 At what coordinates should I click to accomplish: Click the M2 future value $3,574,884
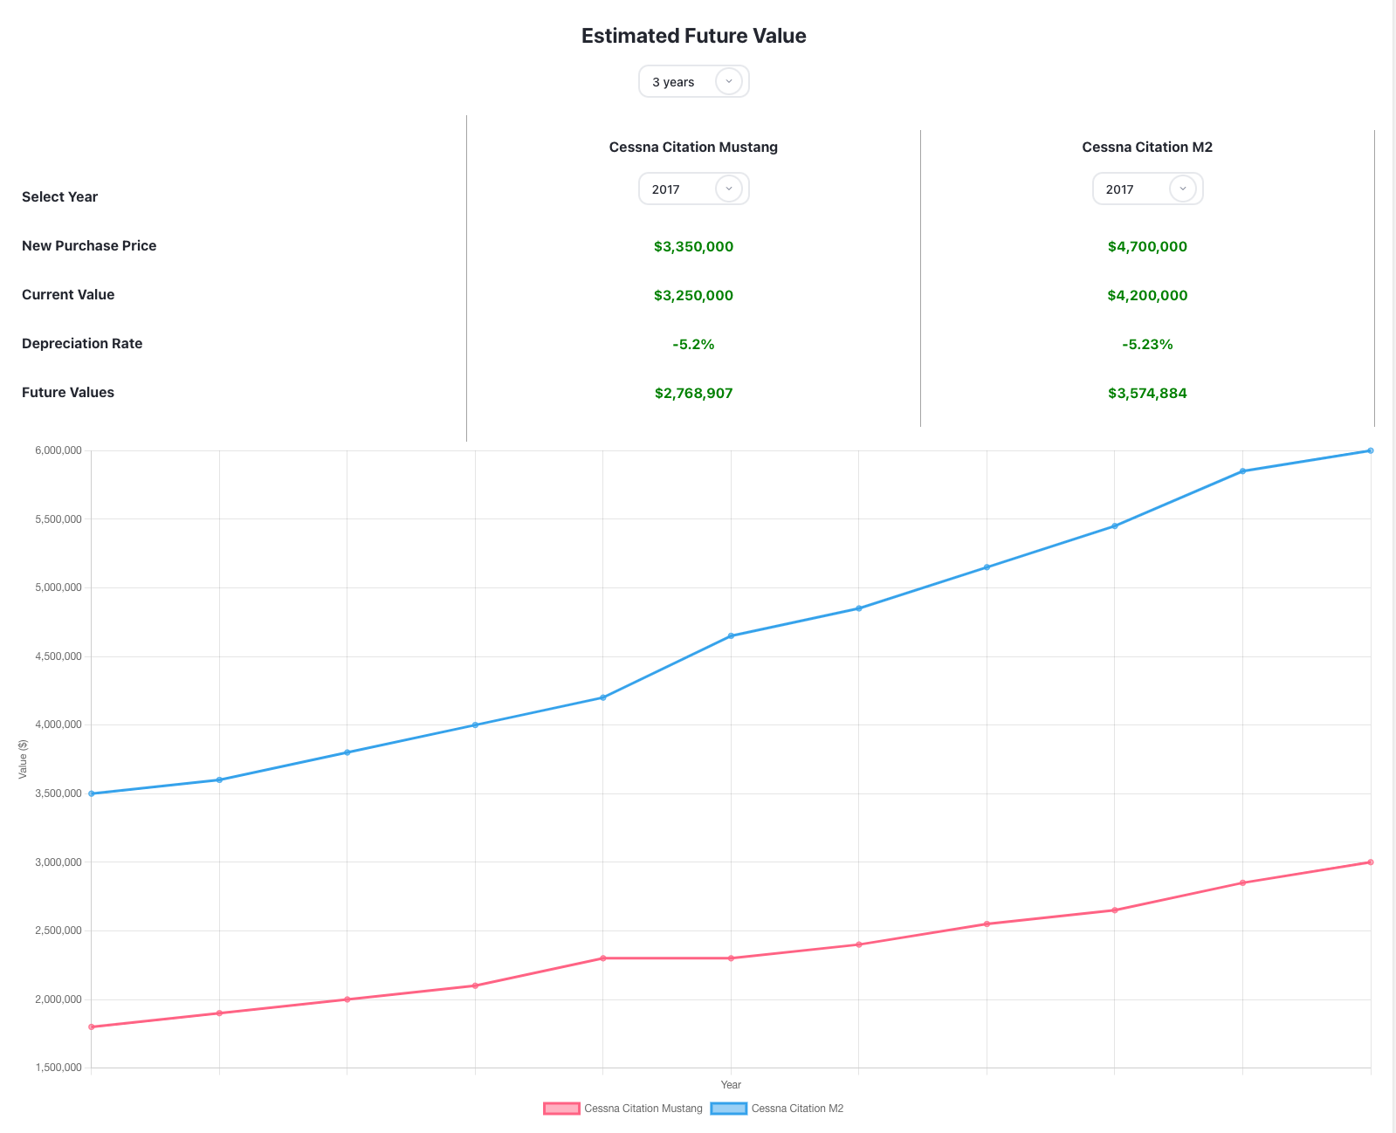pyautogui.click(x=1148, y=393)
